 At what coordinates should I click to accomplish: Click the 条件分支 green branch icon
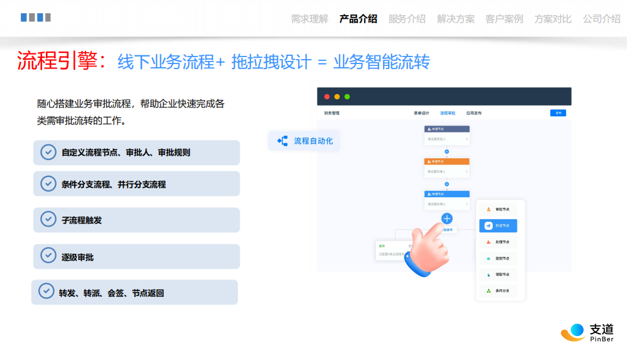489,291
